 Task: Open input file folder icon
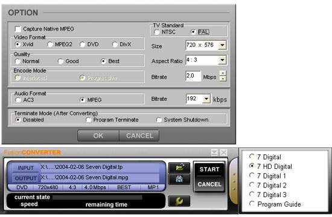(x=179, y=168)
